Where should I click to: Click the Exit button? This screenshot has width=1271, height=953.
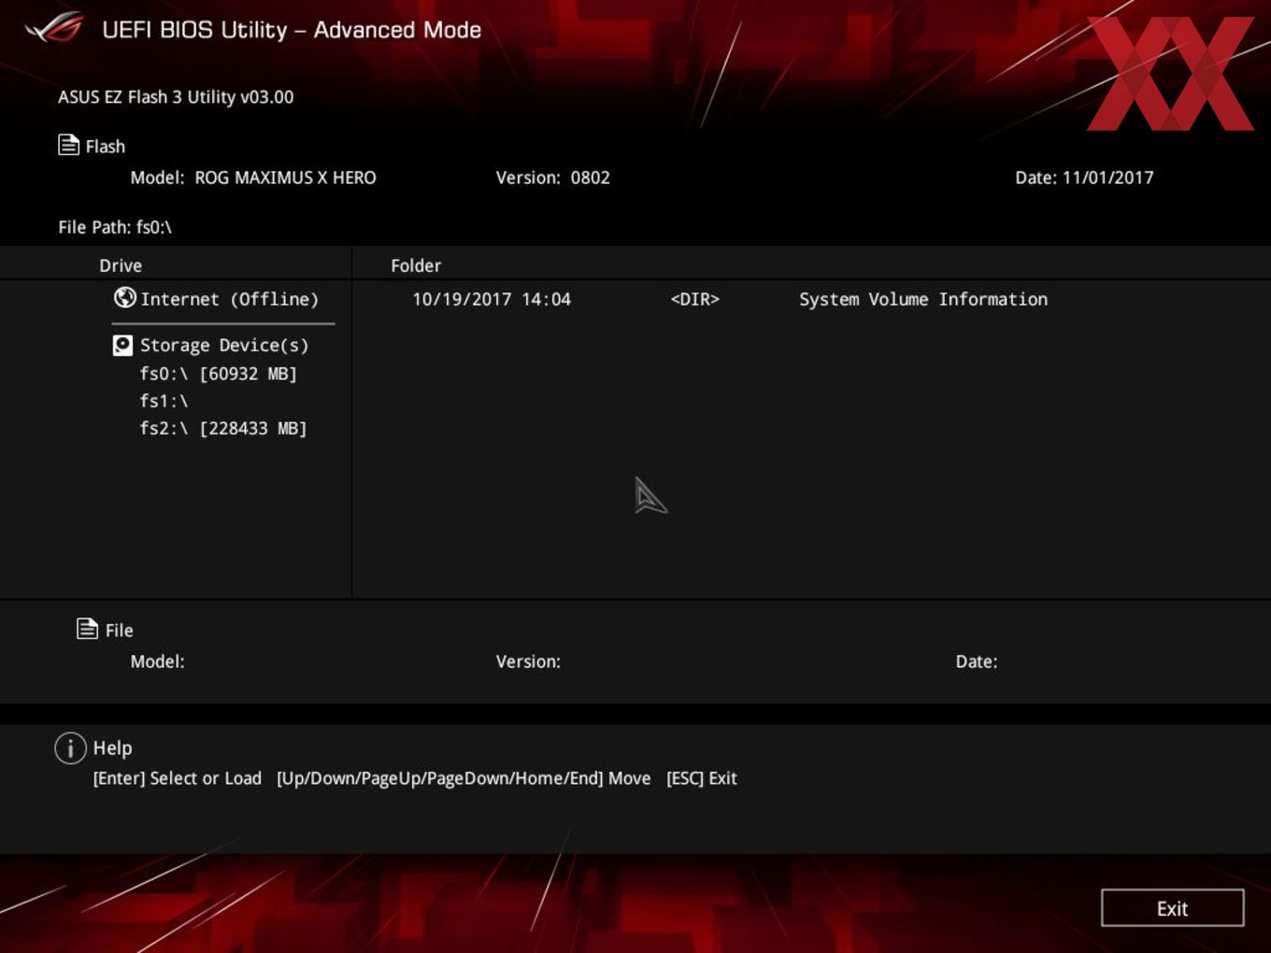click(x=1172, y=908)
